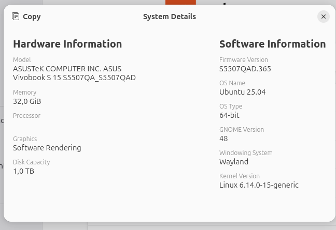Click the GNOME version value 48
The width and height of the screenshot is (336, 230).
(x=223, y=139)
